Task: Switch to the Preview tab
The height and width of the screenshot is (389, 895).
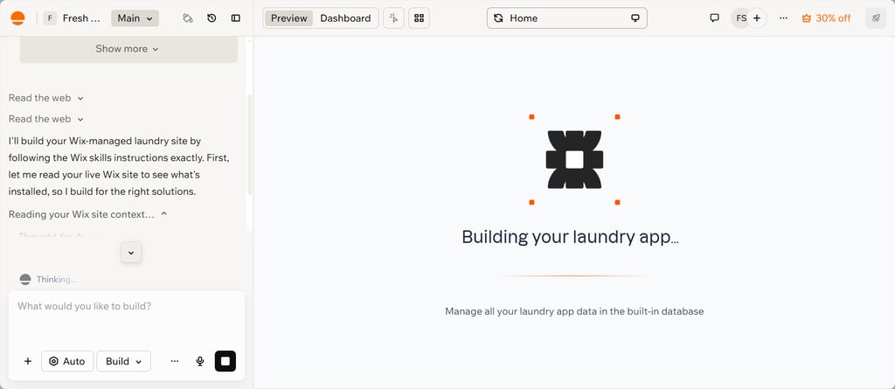Action: click(288, 18)
